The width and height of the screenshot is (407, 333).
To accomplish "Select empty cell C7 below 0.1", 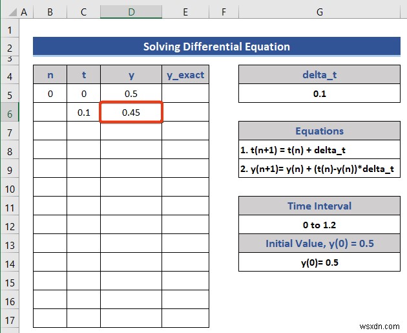I will (83, 131).
